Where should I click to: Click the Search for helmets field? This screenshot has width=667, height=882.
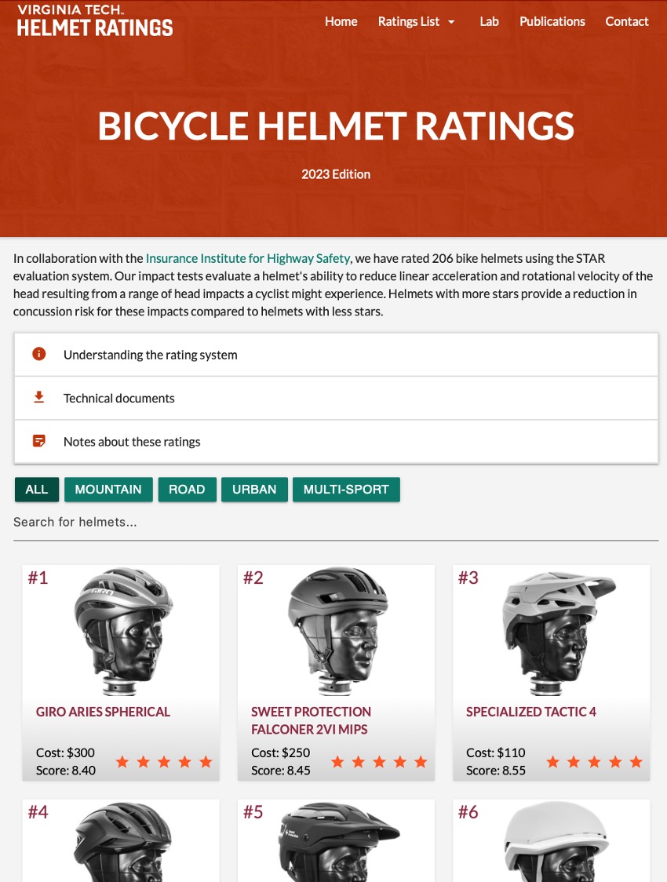336,523
